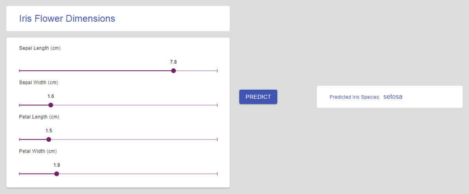Click the Petal Length slider handle
The width and height of the screenshot is (469, 194).
[49, 139]
